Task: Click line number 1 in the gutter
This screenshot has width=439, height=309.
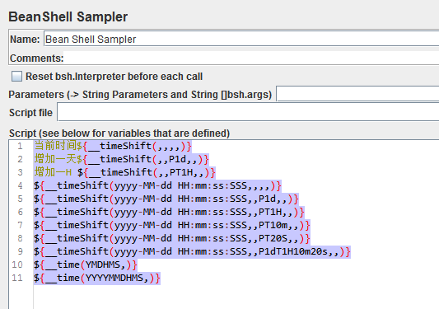Action: click(20, 146)
